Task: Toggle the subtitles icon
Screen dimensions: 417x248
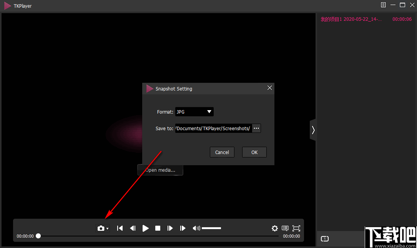Action: (285, 228)
